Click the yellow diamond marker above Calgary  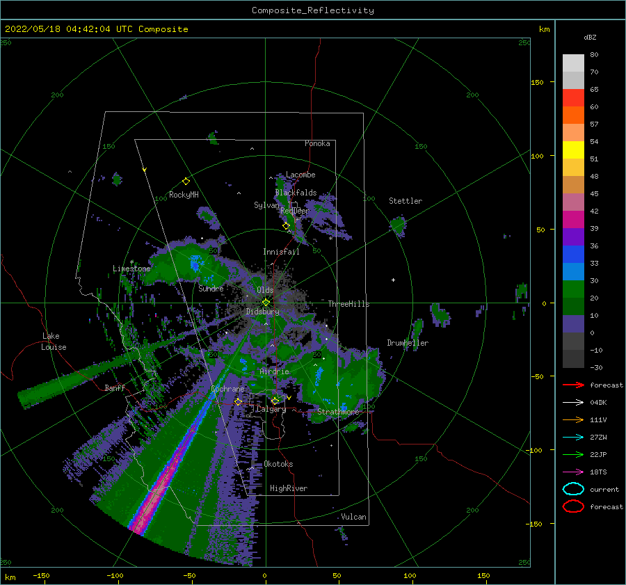[x=275, y=401]
